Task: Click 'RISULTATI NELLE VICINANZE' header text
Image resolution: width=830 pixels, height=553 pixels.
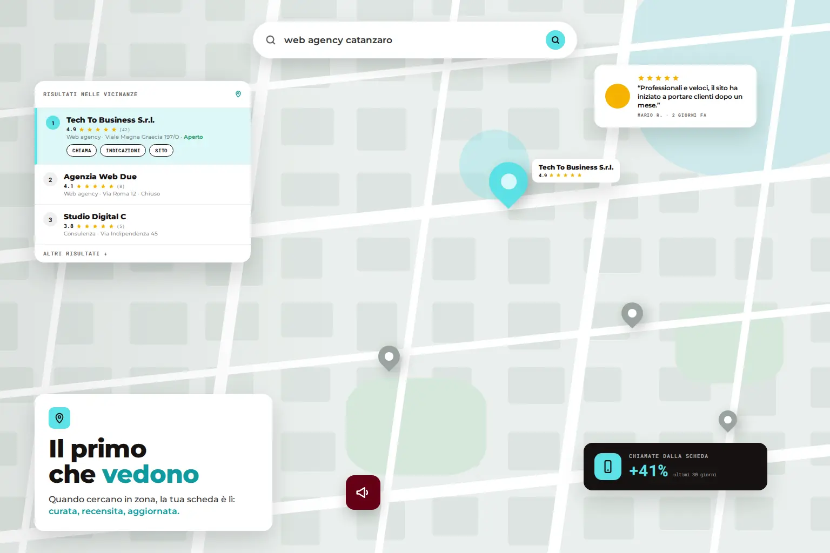Action: tap(90, 95)
